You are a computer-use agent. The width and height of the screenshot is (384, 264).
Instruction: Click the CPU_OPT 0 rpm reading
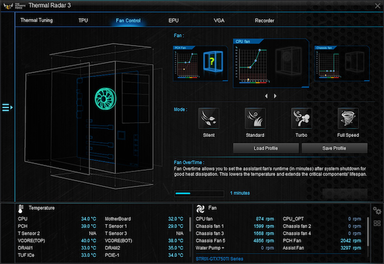coord(355,219)
